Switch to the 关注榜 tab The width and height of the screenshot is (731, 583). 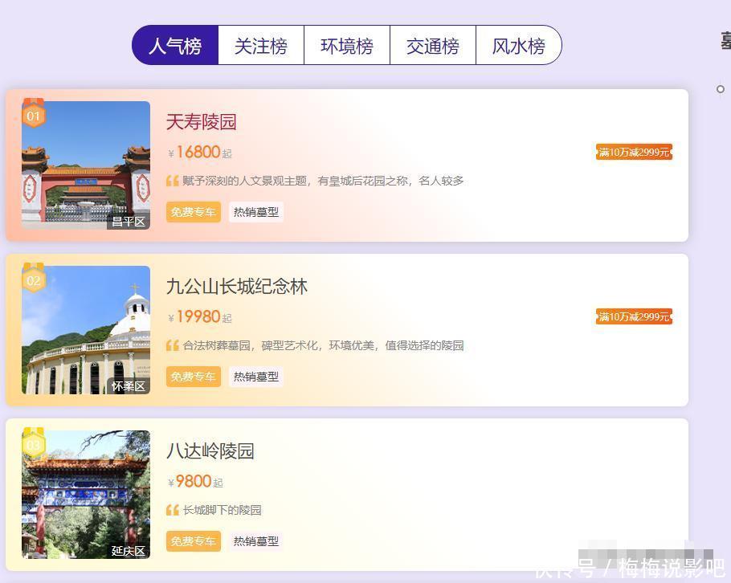(x=261, y=46)
